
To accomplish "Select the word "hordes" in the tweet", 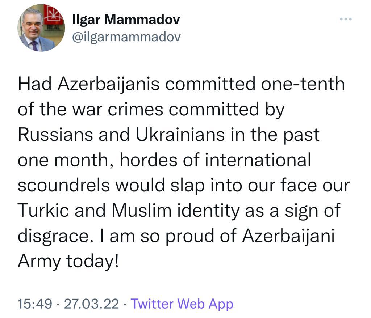I will point(149,160).
